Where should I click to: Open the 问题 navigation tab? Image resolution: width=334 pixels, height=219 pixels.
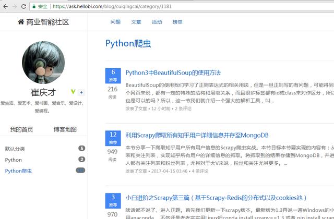coord(115,22)
